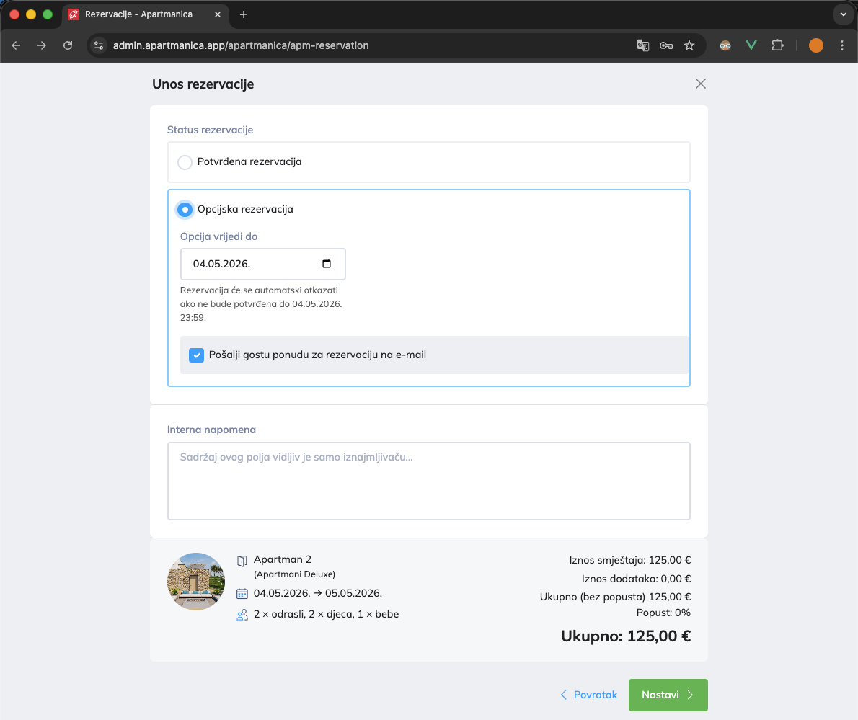Image resolution: width=858 pixels, height=720 pixels.
Task: Click the Iznos smještaja: 125,00 € line
Action: (x=630, y=560)
